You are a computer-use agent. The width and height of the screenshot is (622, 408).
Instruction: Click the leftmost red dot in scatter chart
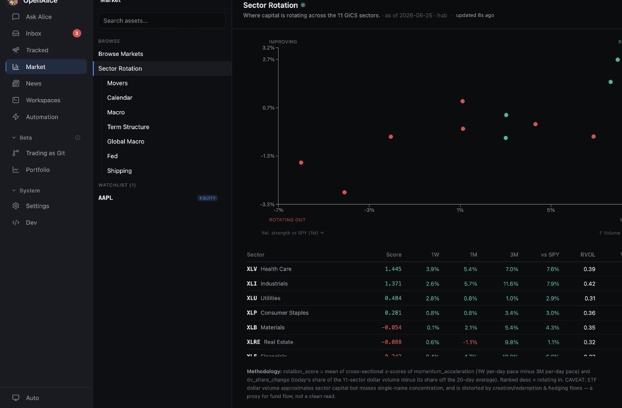tap(301, 162)
